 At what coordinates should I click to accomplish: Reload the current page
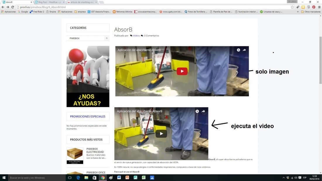click(x=13, y=7)
